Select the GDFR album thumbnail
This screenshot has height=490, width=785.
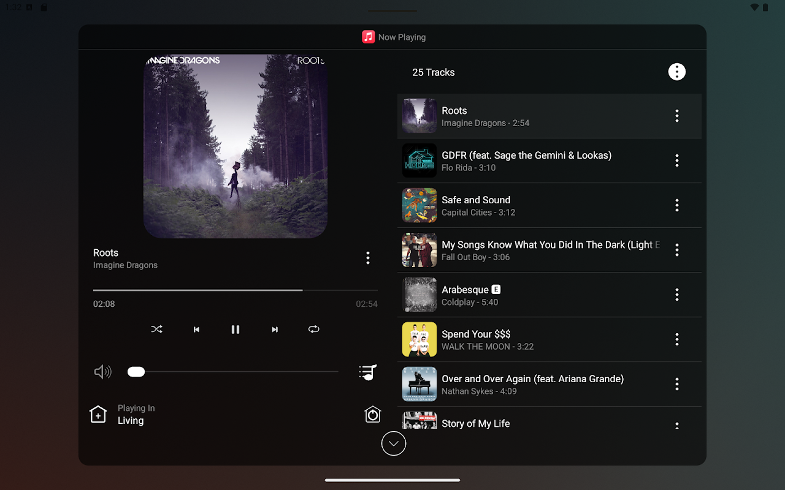pyautogui.click(x=419, y=160)
